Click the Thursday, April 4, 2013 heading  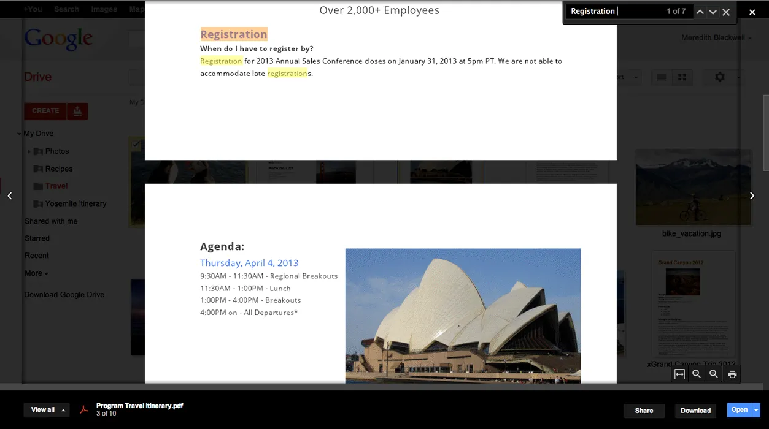coord(249,263)
